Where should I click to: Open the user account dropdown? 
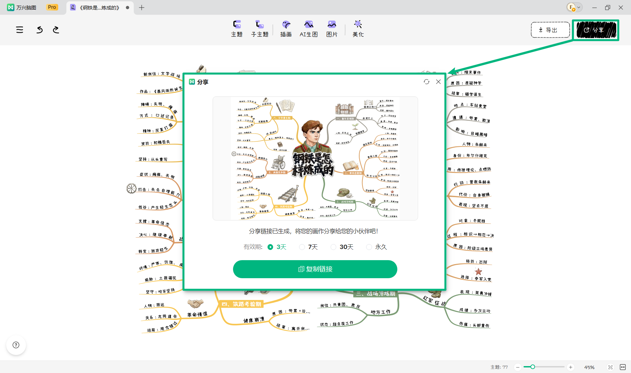pyautogui.click(x=574, y=7)
